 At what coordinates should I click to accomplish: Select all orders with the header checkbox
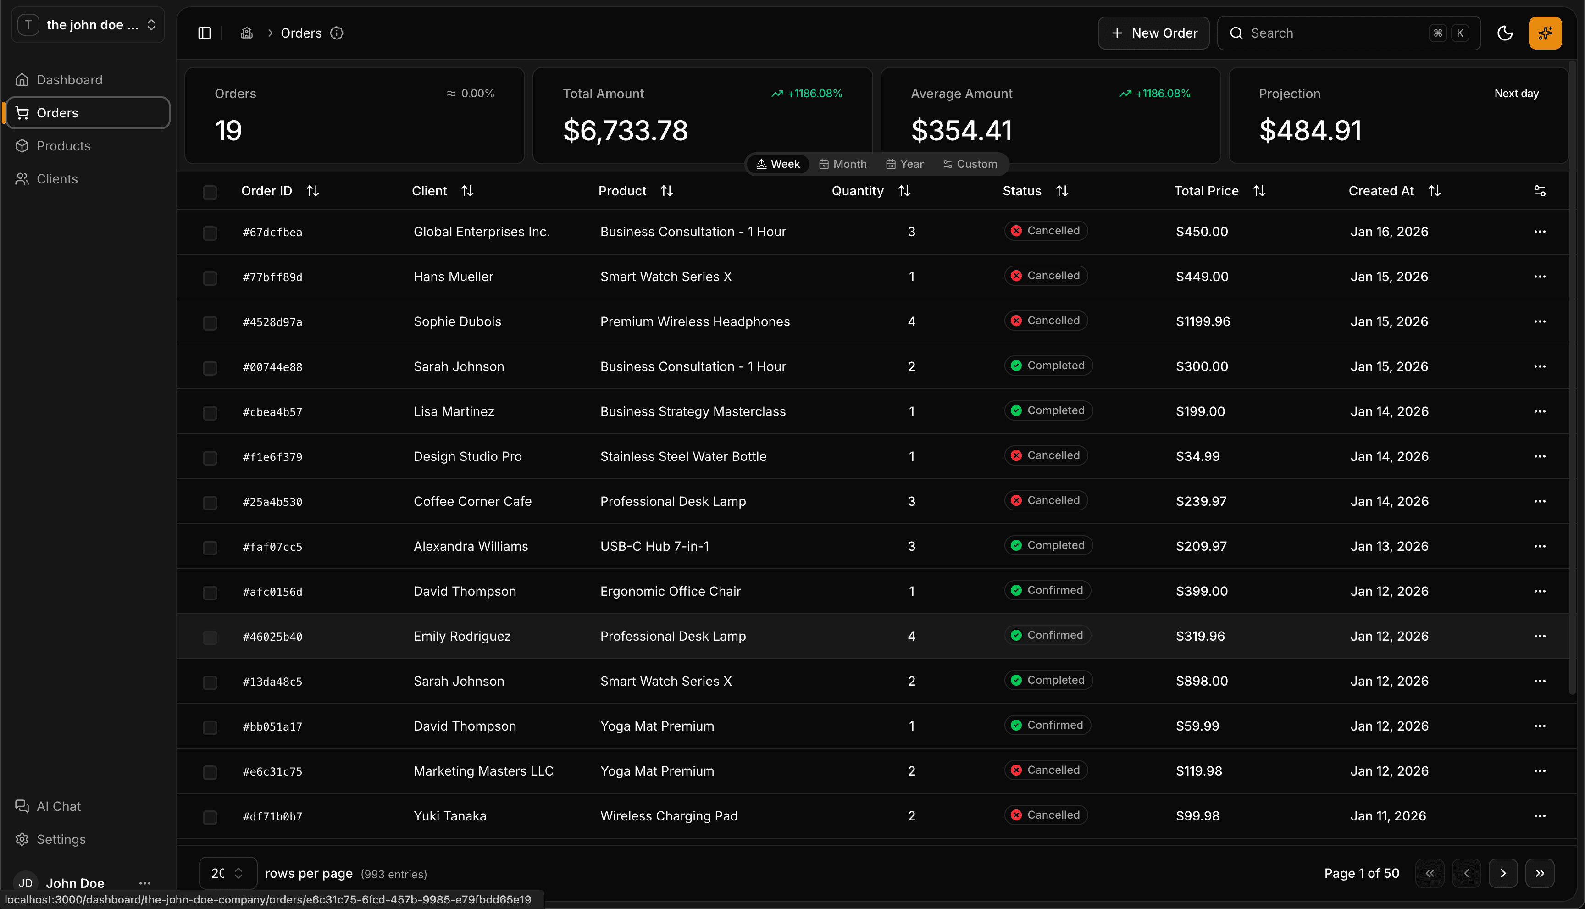tap(210, 192)
